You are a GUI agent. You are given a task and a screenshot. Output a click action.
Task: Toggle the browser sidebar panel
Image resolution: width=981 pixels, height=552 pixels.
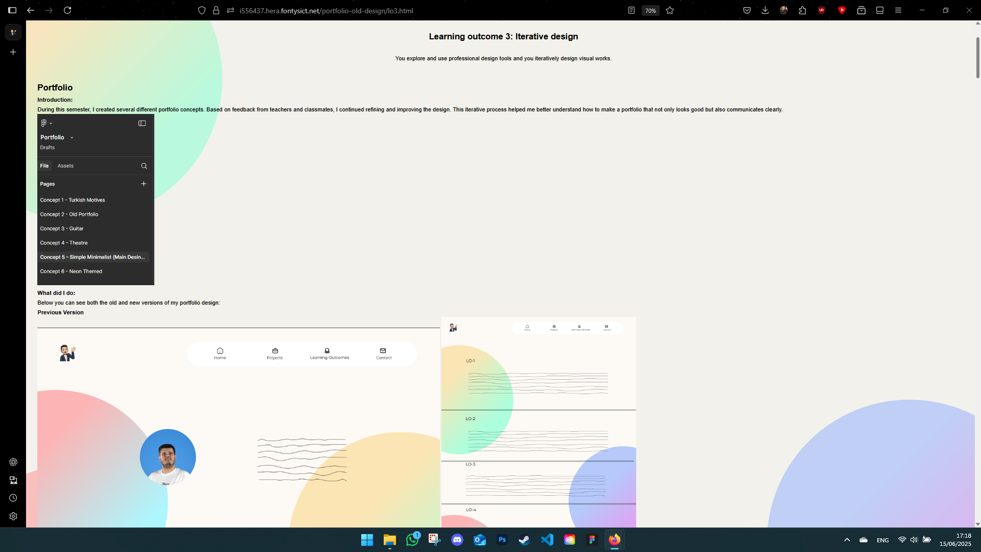pyautogui.click(x=12, y=10)
